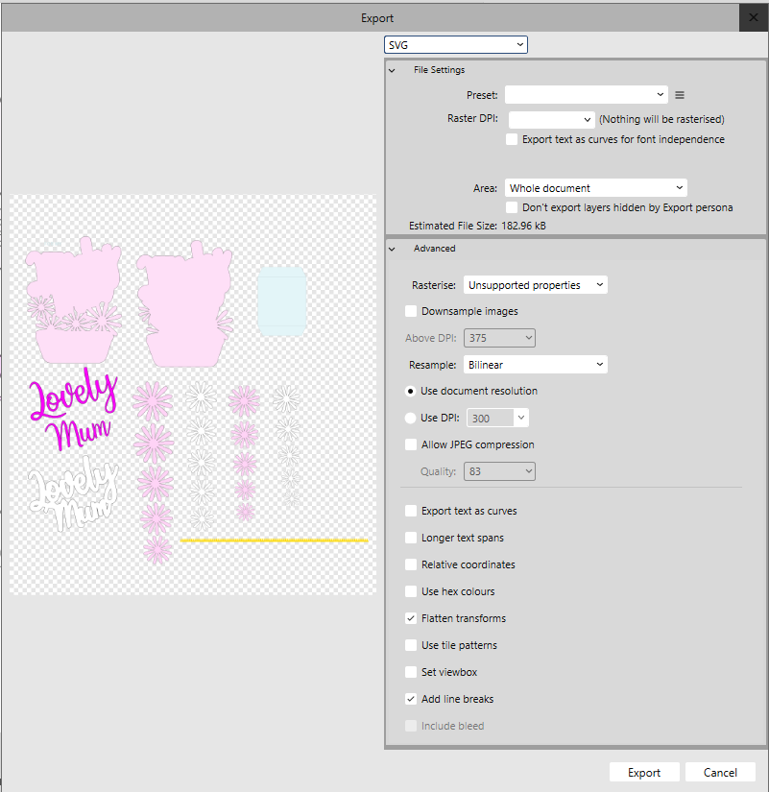Collapse the File Settings section
The width and height of the screenshot is (769, 792).
tap(392, 70)
